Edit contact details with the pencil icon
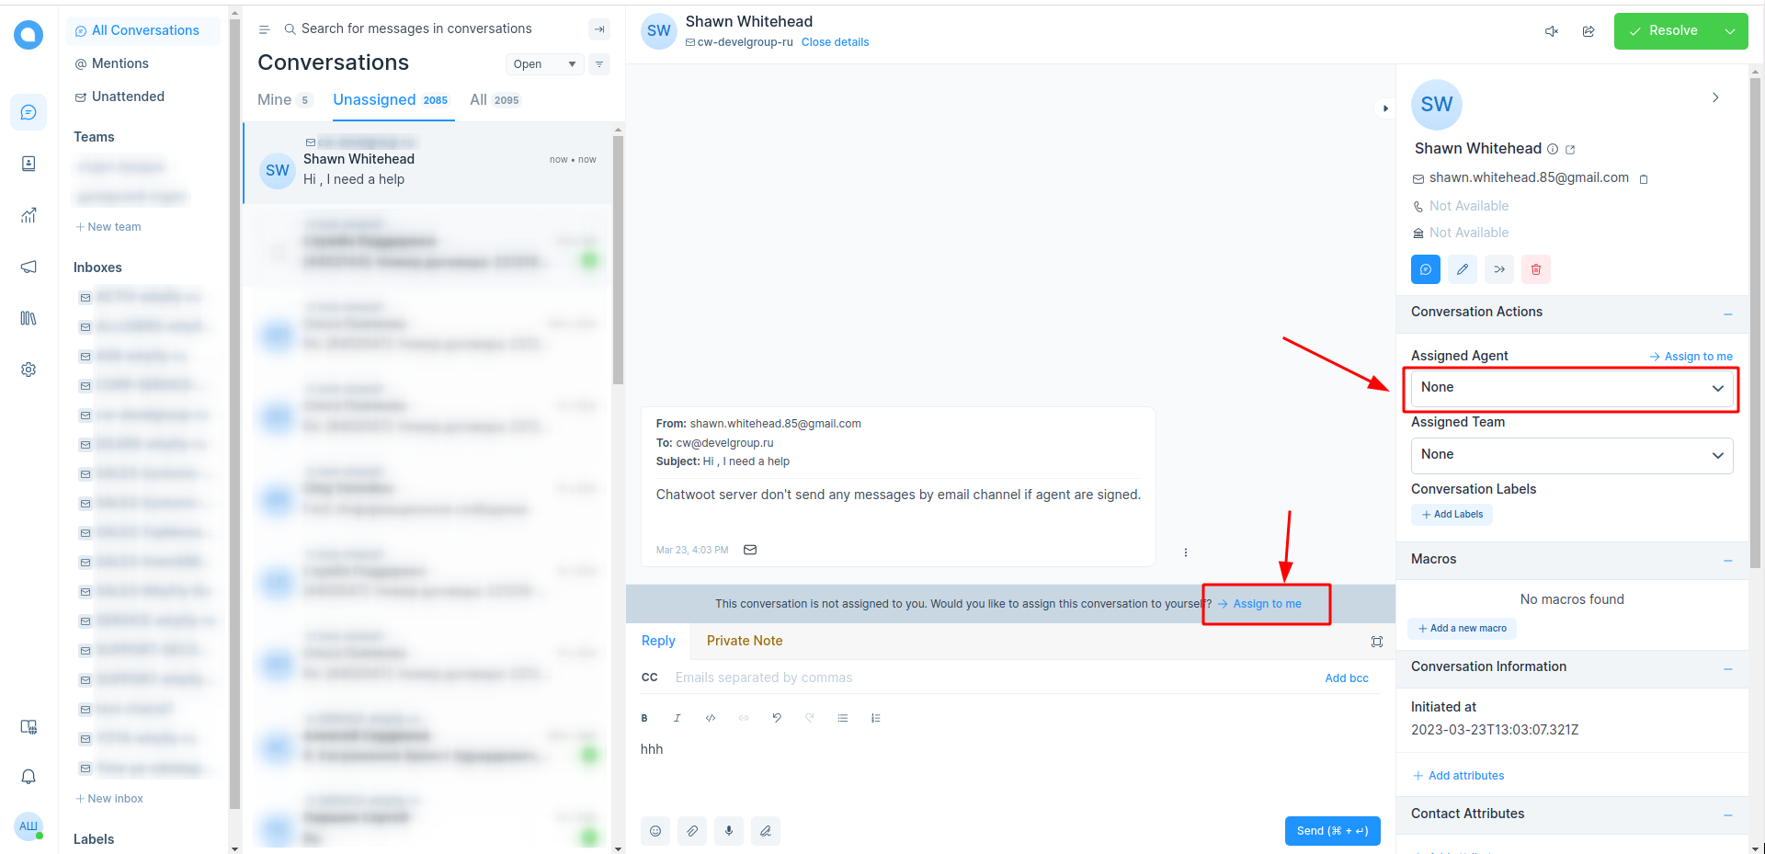This screenshot has height=854, width=1765. click(1463, 268)
